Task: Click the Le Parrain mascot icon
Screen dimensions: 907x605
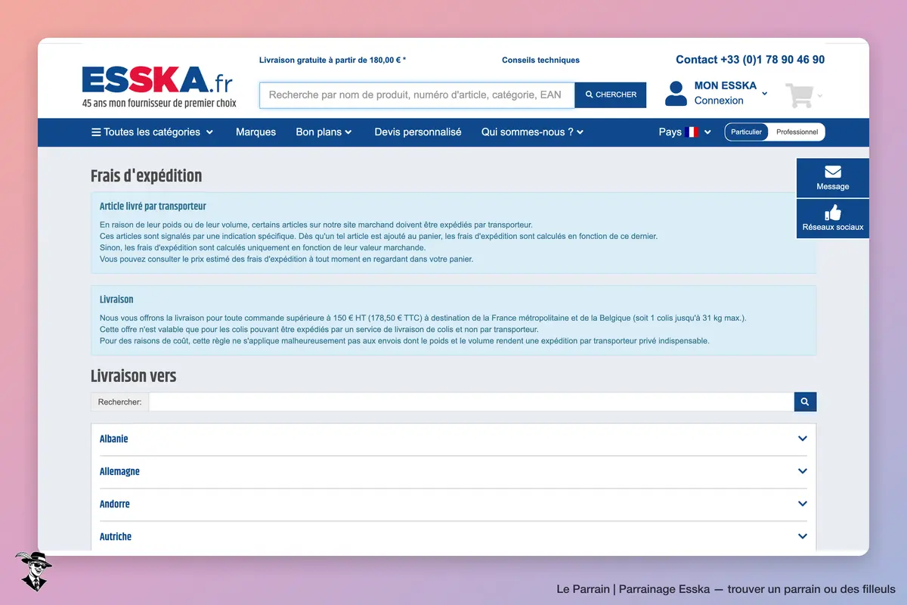Action: point(33,571)
